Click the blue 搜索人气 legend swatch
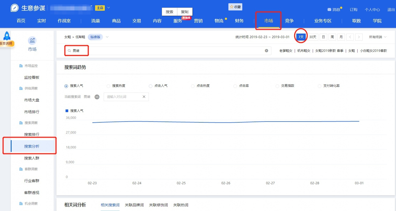396x211 pixels. [67, 111]
